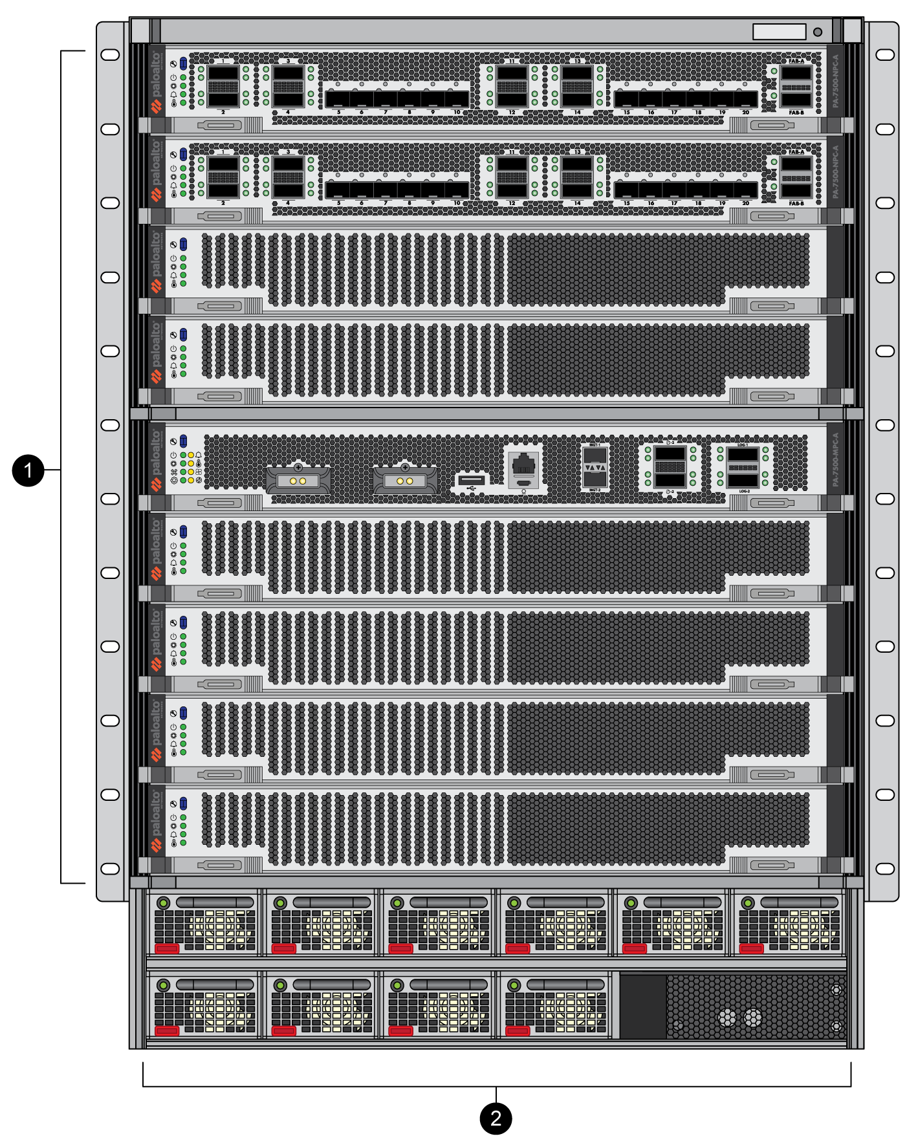Click the handle of the second bottom-row power supply
This screenshot has width=918, height=1145.
coord(331,985)
